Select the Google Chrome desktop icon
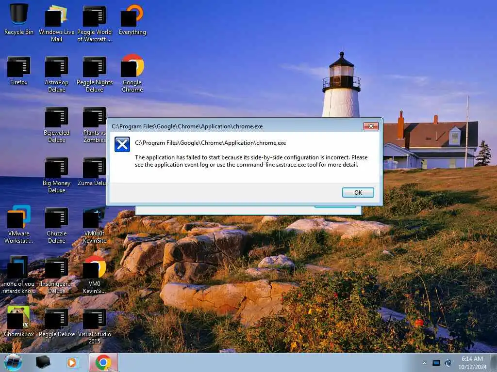This screenshot has width=497, height=372. [132, 74]
